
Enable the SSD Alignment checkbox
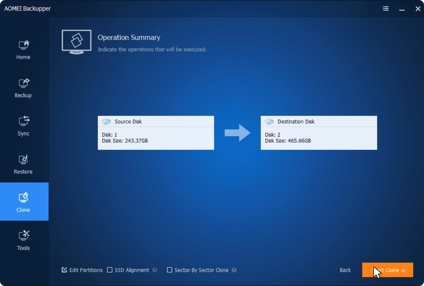[x=110, y=270]
